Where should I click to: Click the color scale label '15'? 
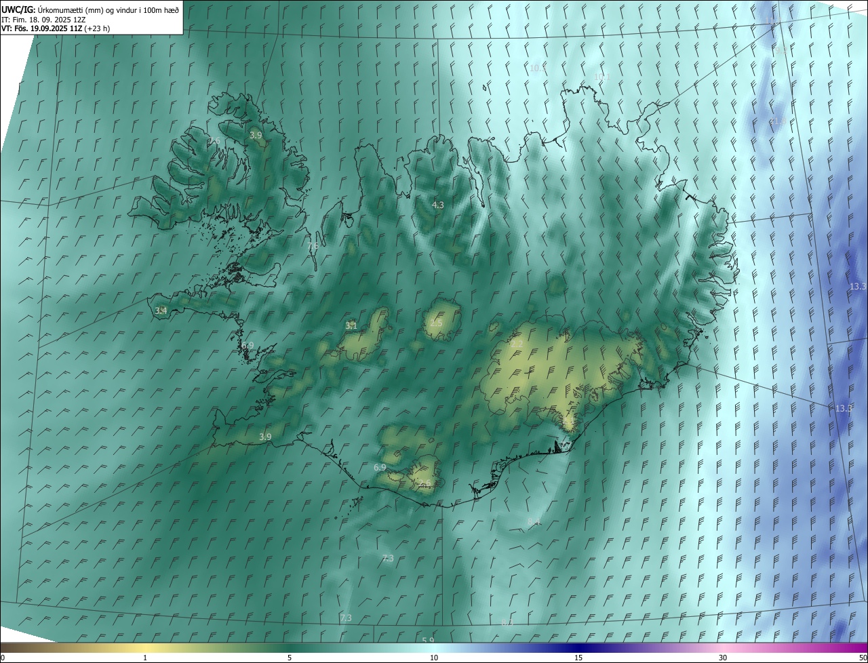[x=578, y=658]
